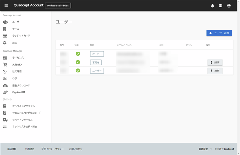Click the メールアドレス column header
This screenshot has width=240, height=155.
click(124, 45)
